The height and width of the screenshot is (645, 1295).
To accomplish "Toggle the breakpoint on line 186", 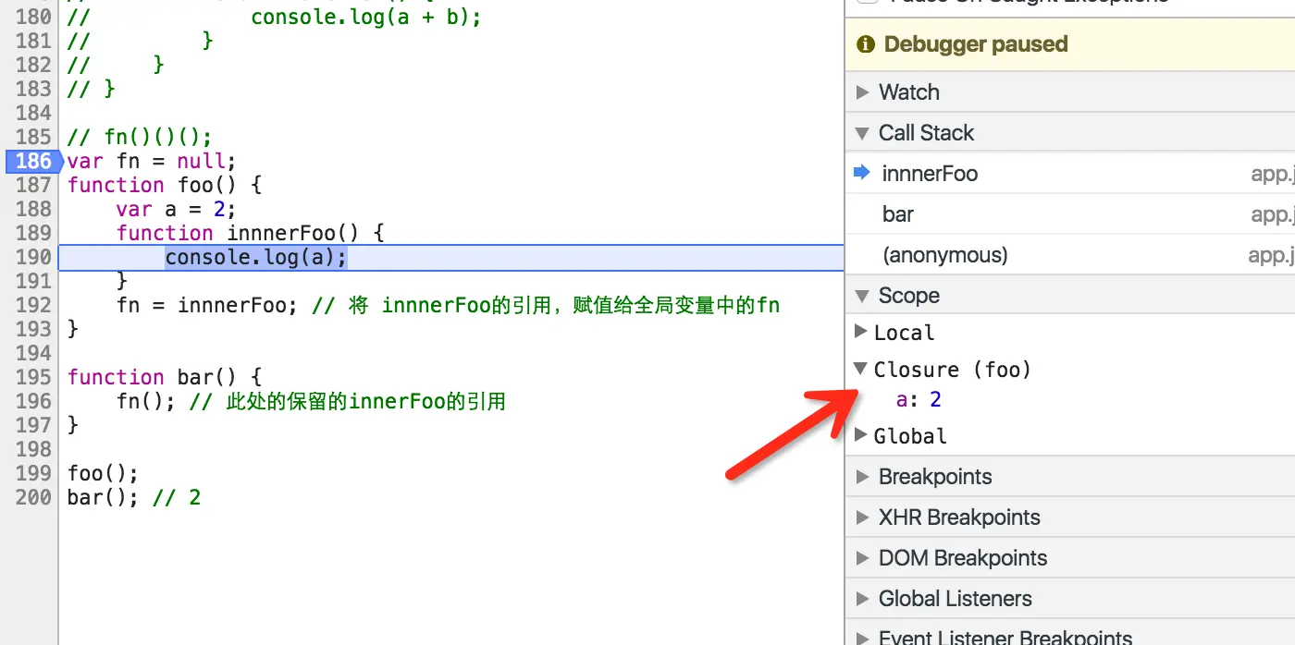I will click(x=32, y=161).
